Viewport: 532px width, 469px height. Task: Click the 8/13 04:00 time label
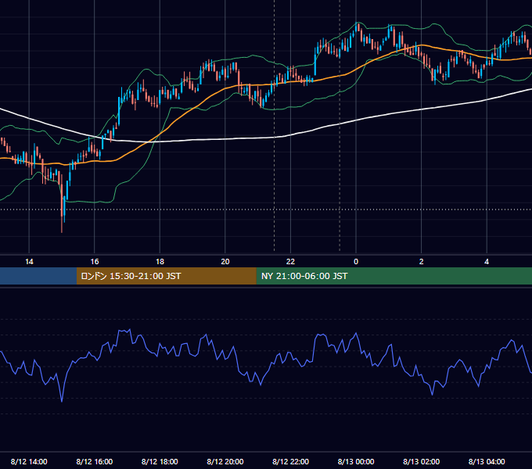[487, 461]
